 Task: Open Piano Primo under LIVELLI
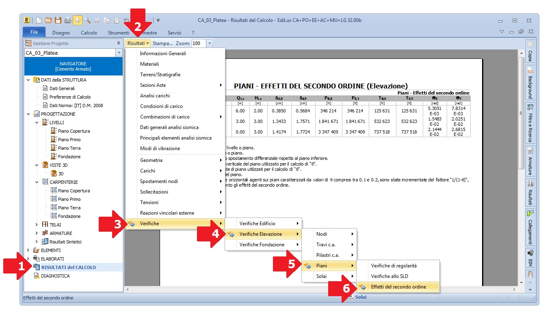click(69, 140)
